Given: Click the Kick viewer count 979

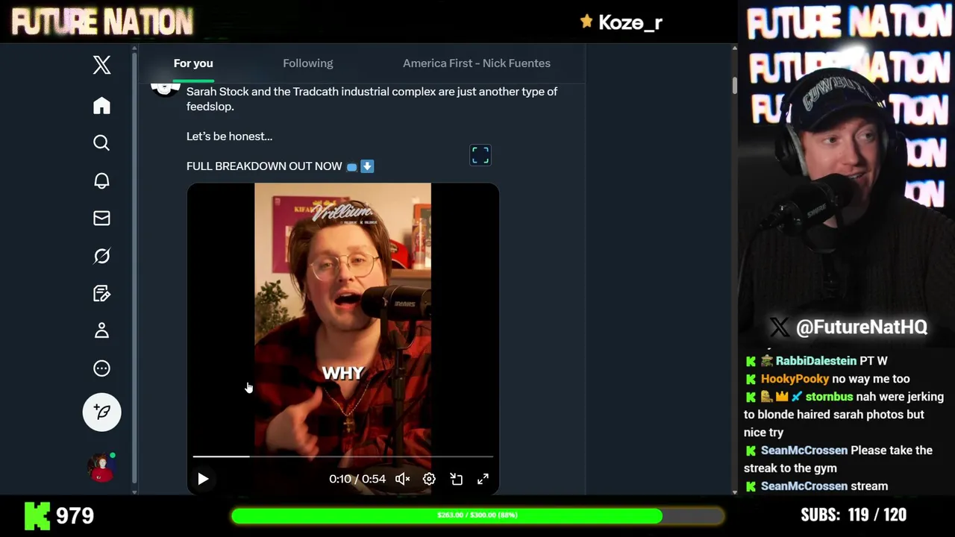Looking at the screenshot, I should (x=75, y=515).
